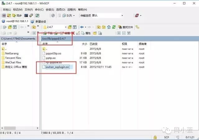Click the local panel plus select icon

34,33
